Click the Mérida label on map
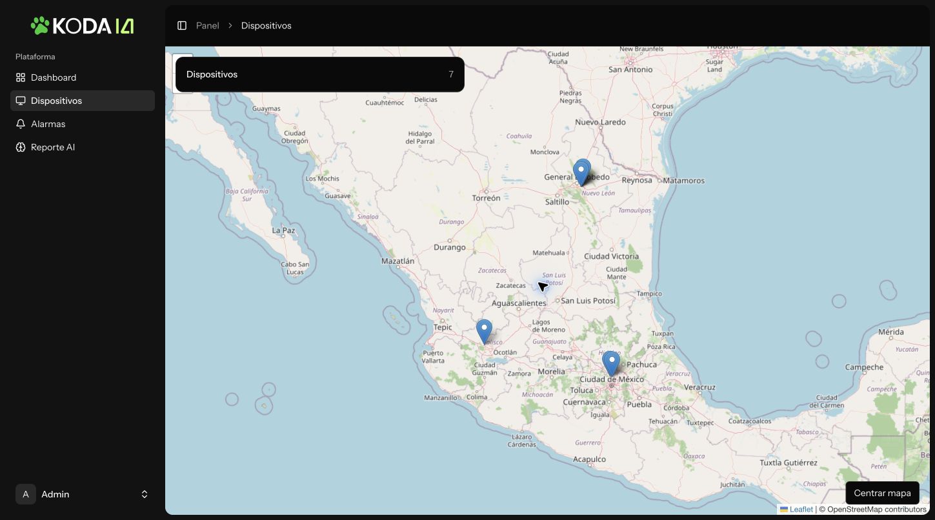 tap(891, 332)
